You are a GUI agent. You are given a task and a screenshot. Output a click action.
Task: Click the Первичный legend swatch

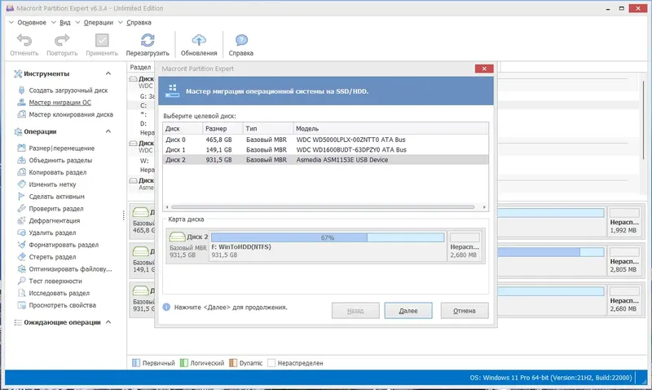[x=136, y=363]
